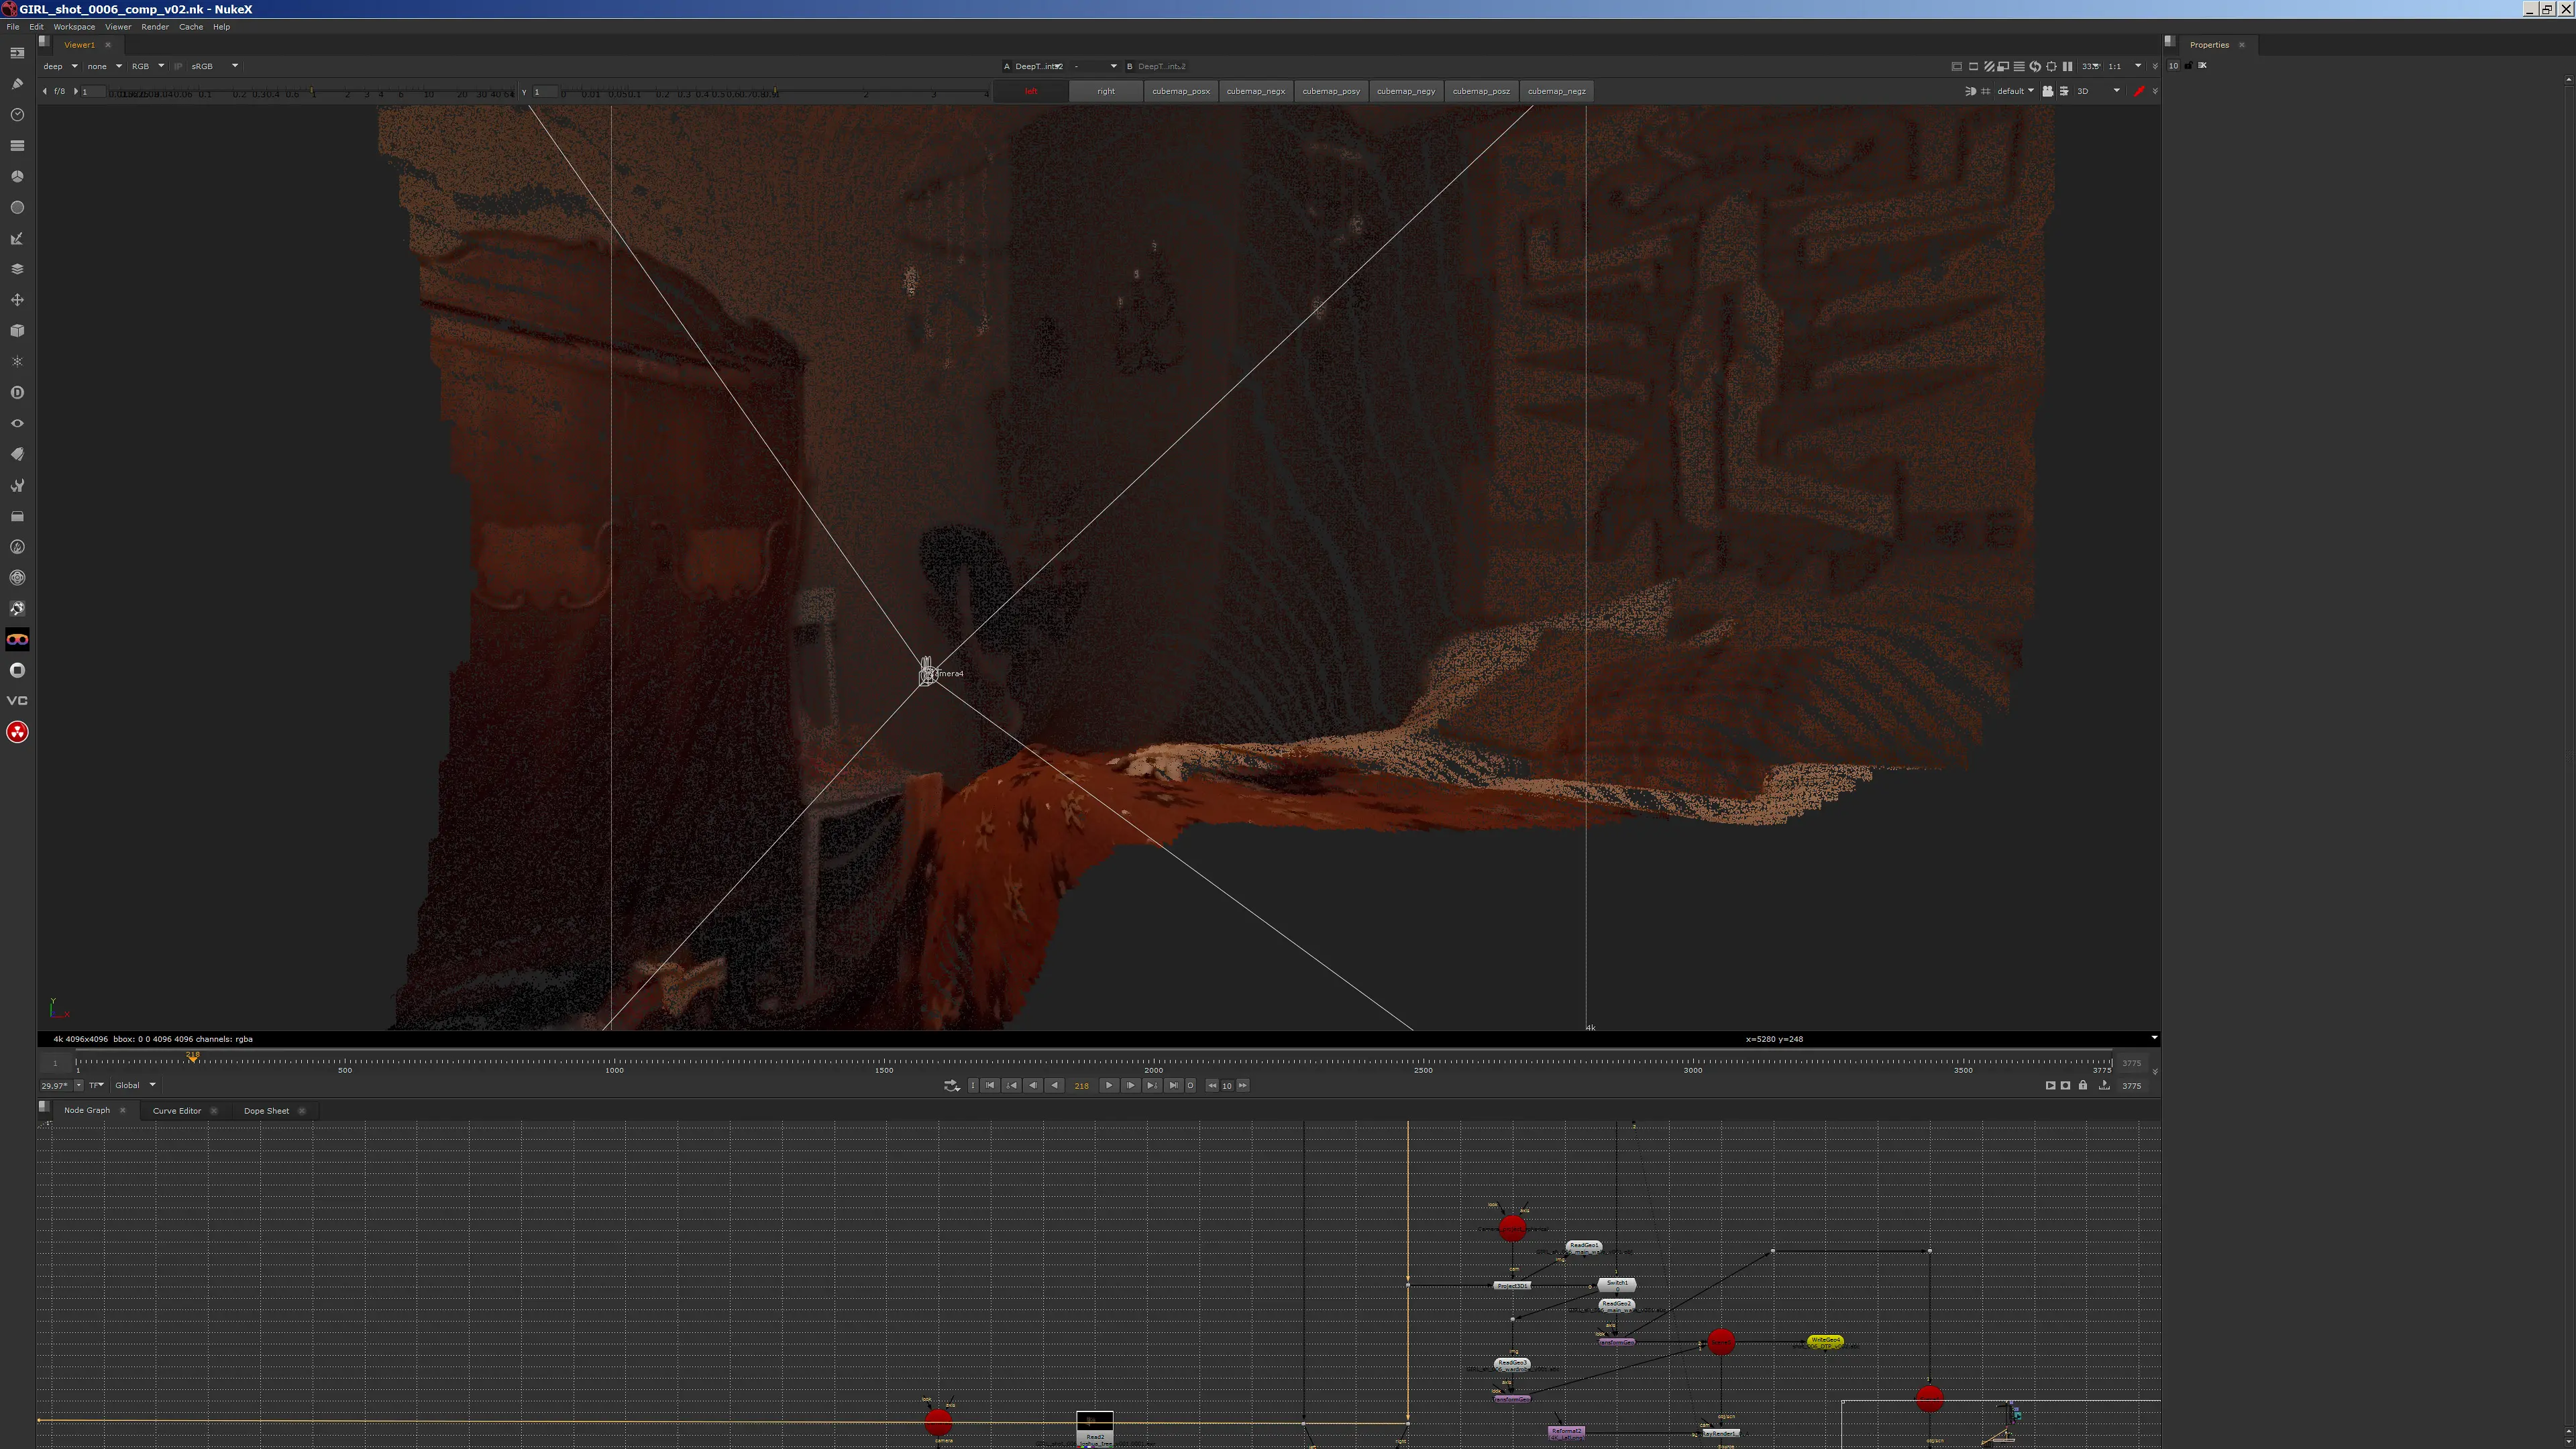Viewport: 2576px width, 1449px height.
Task: Open the deep channel layer dropdown
Action: coord(60,66)
